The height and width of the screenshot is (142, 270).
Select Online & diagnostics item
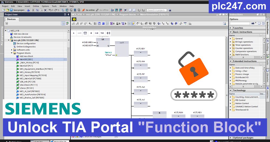point(26,47)
